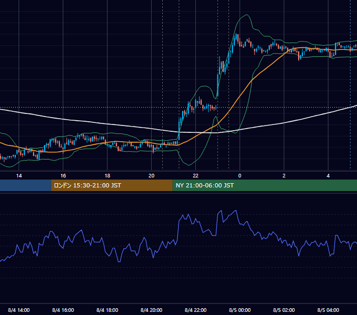The image size is (357, 315).
Task: Click the 8/5 00:00 time label
Action: point(240,310)
